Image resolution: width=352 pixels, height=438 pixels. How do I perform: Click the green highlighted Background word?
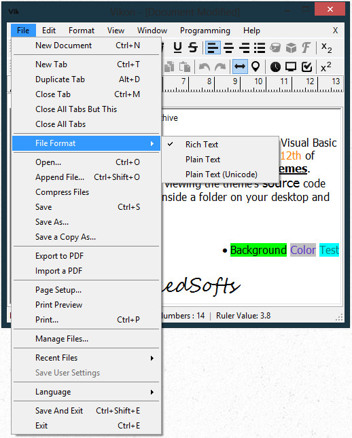pos(258,250)
